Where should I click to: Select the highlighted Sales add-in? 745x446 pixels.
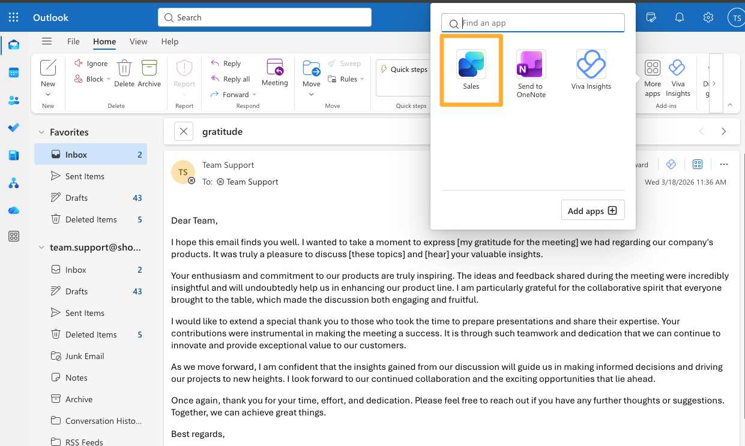tap(471, 69)
